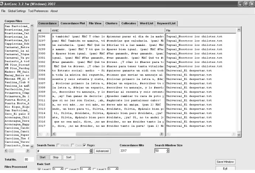The width and height of the screenshot is (255, 173).
Task: Select corpus file Paulina_Club 8
Action: [17, 82]
